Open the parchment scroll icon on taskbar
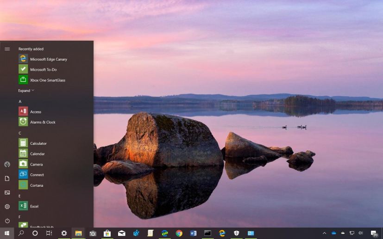 tap(150, 233)
